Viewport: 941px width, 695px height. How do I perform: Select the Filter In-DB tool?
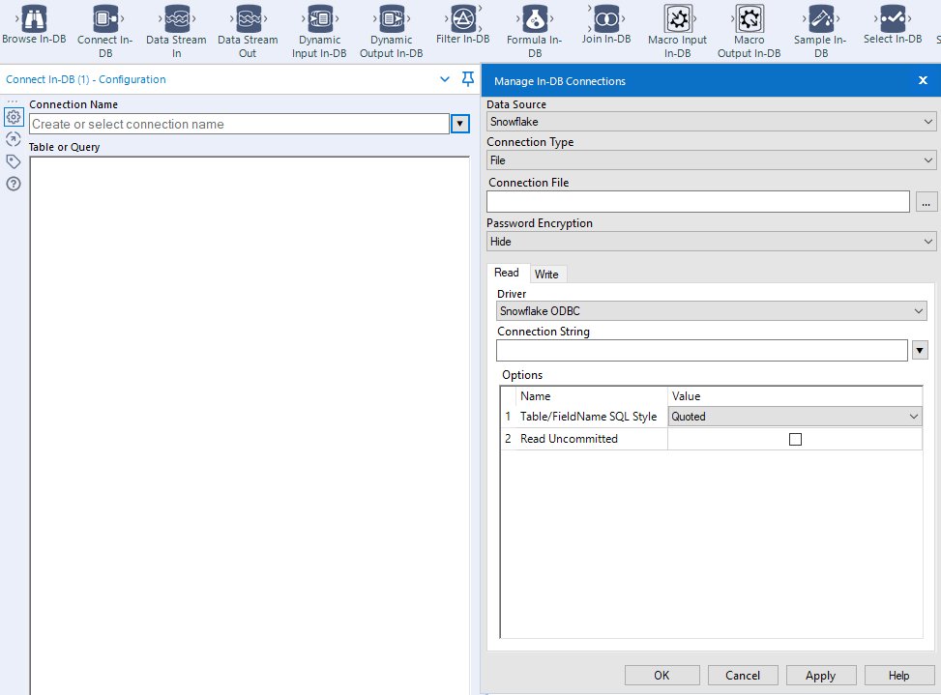coord(462,24)
